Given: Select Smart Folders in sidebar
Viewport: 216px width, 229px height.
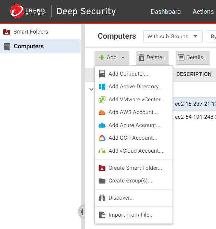Looking at the screenshot, I should 30,32.
